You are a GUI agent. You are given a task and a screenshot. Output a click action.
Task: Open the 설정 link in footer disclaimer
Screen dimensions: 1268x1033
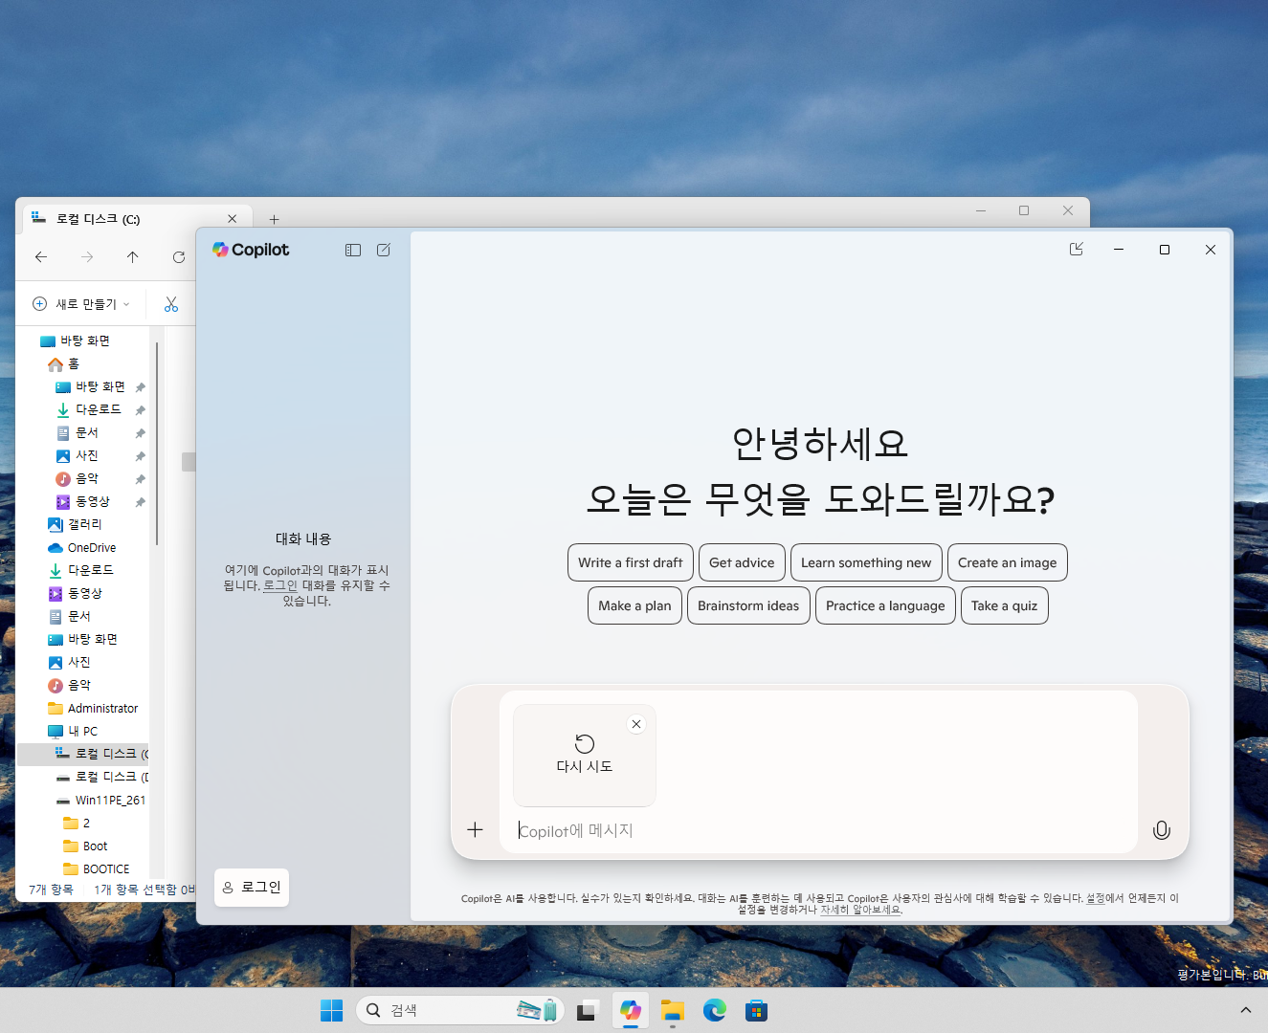[1095, 898]
